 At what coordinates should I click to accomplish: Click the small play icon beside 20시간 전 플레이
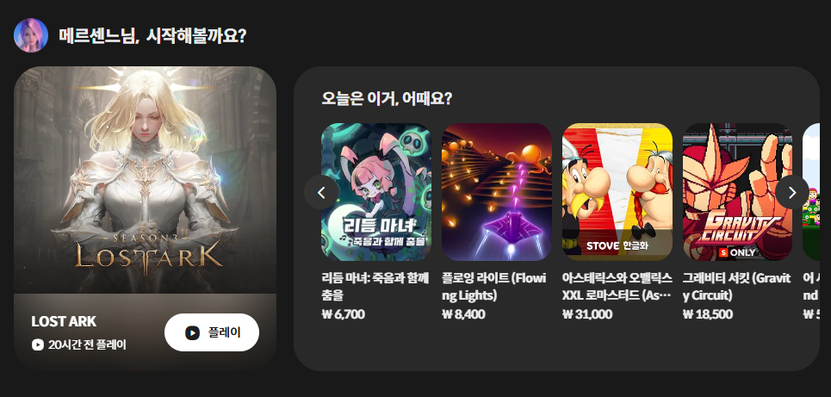[38, 344]
